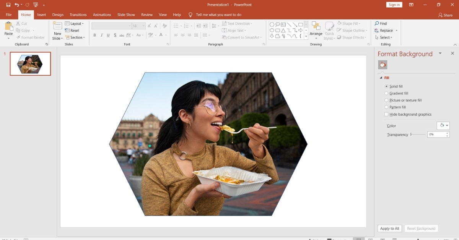Image resolution: width=459 pixels, height=240 pixels.
Task: Open the font size dropdown
Action: 143,26
